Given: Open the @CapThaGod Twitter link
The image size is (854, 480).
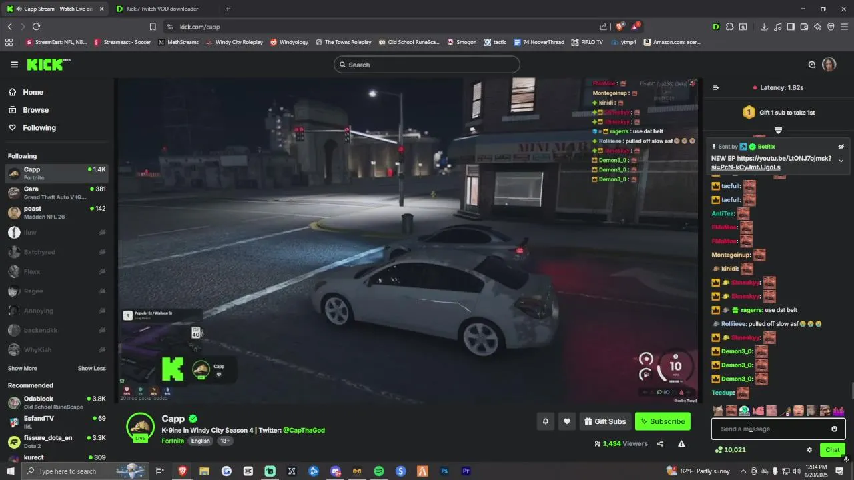Looking at the screenshot, I should 304,431.
